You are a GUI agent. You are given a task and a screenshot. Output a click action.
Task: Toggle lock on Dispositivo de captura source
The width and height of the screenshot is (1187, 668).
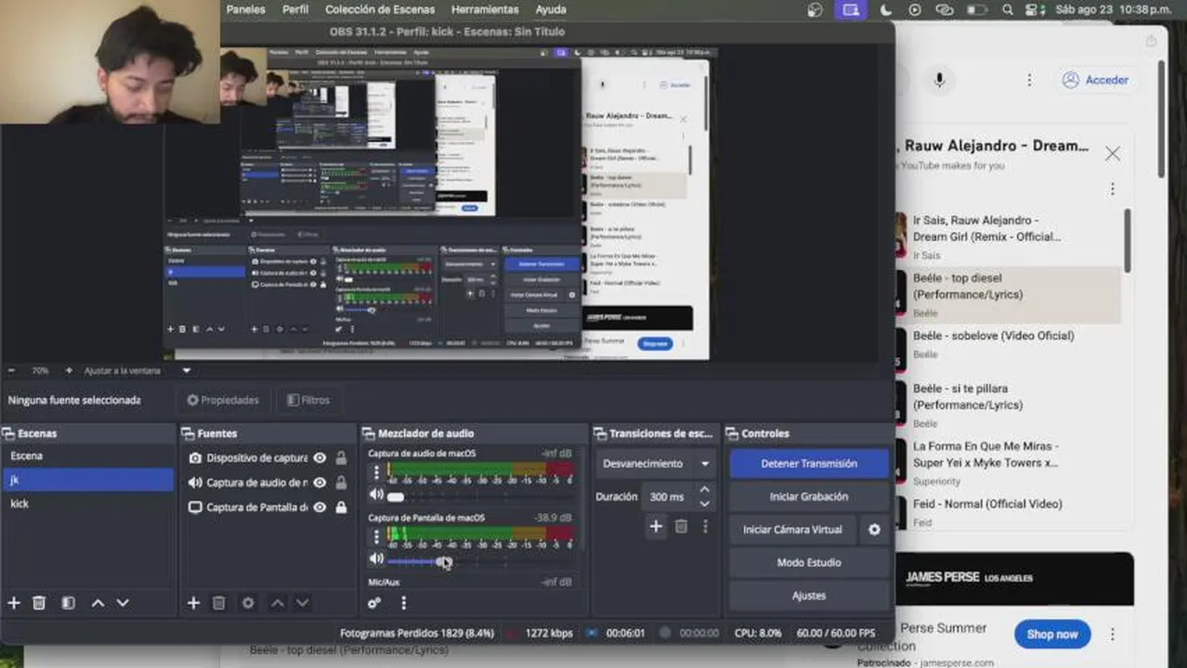[341, 457]
